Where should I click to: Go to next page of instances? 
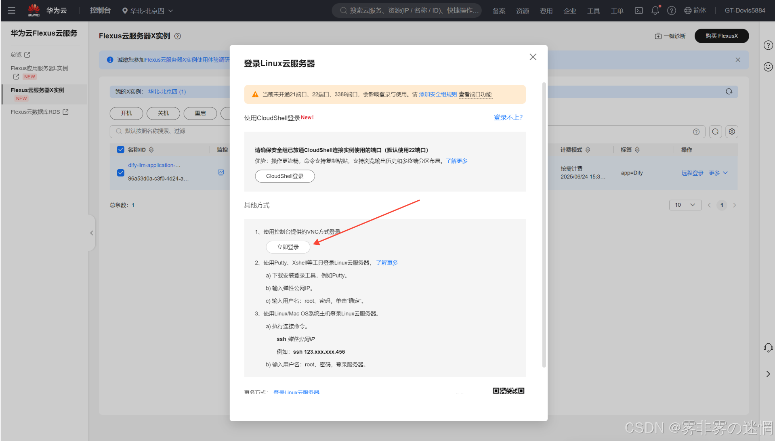coord(734,205)
